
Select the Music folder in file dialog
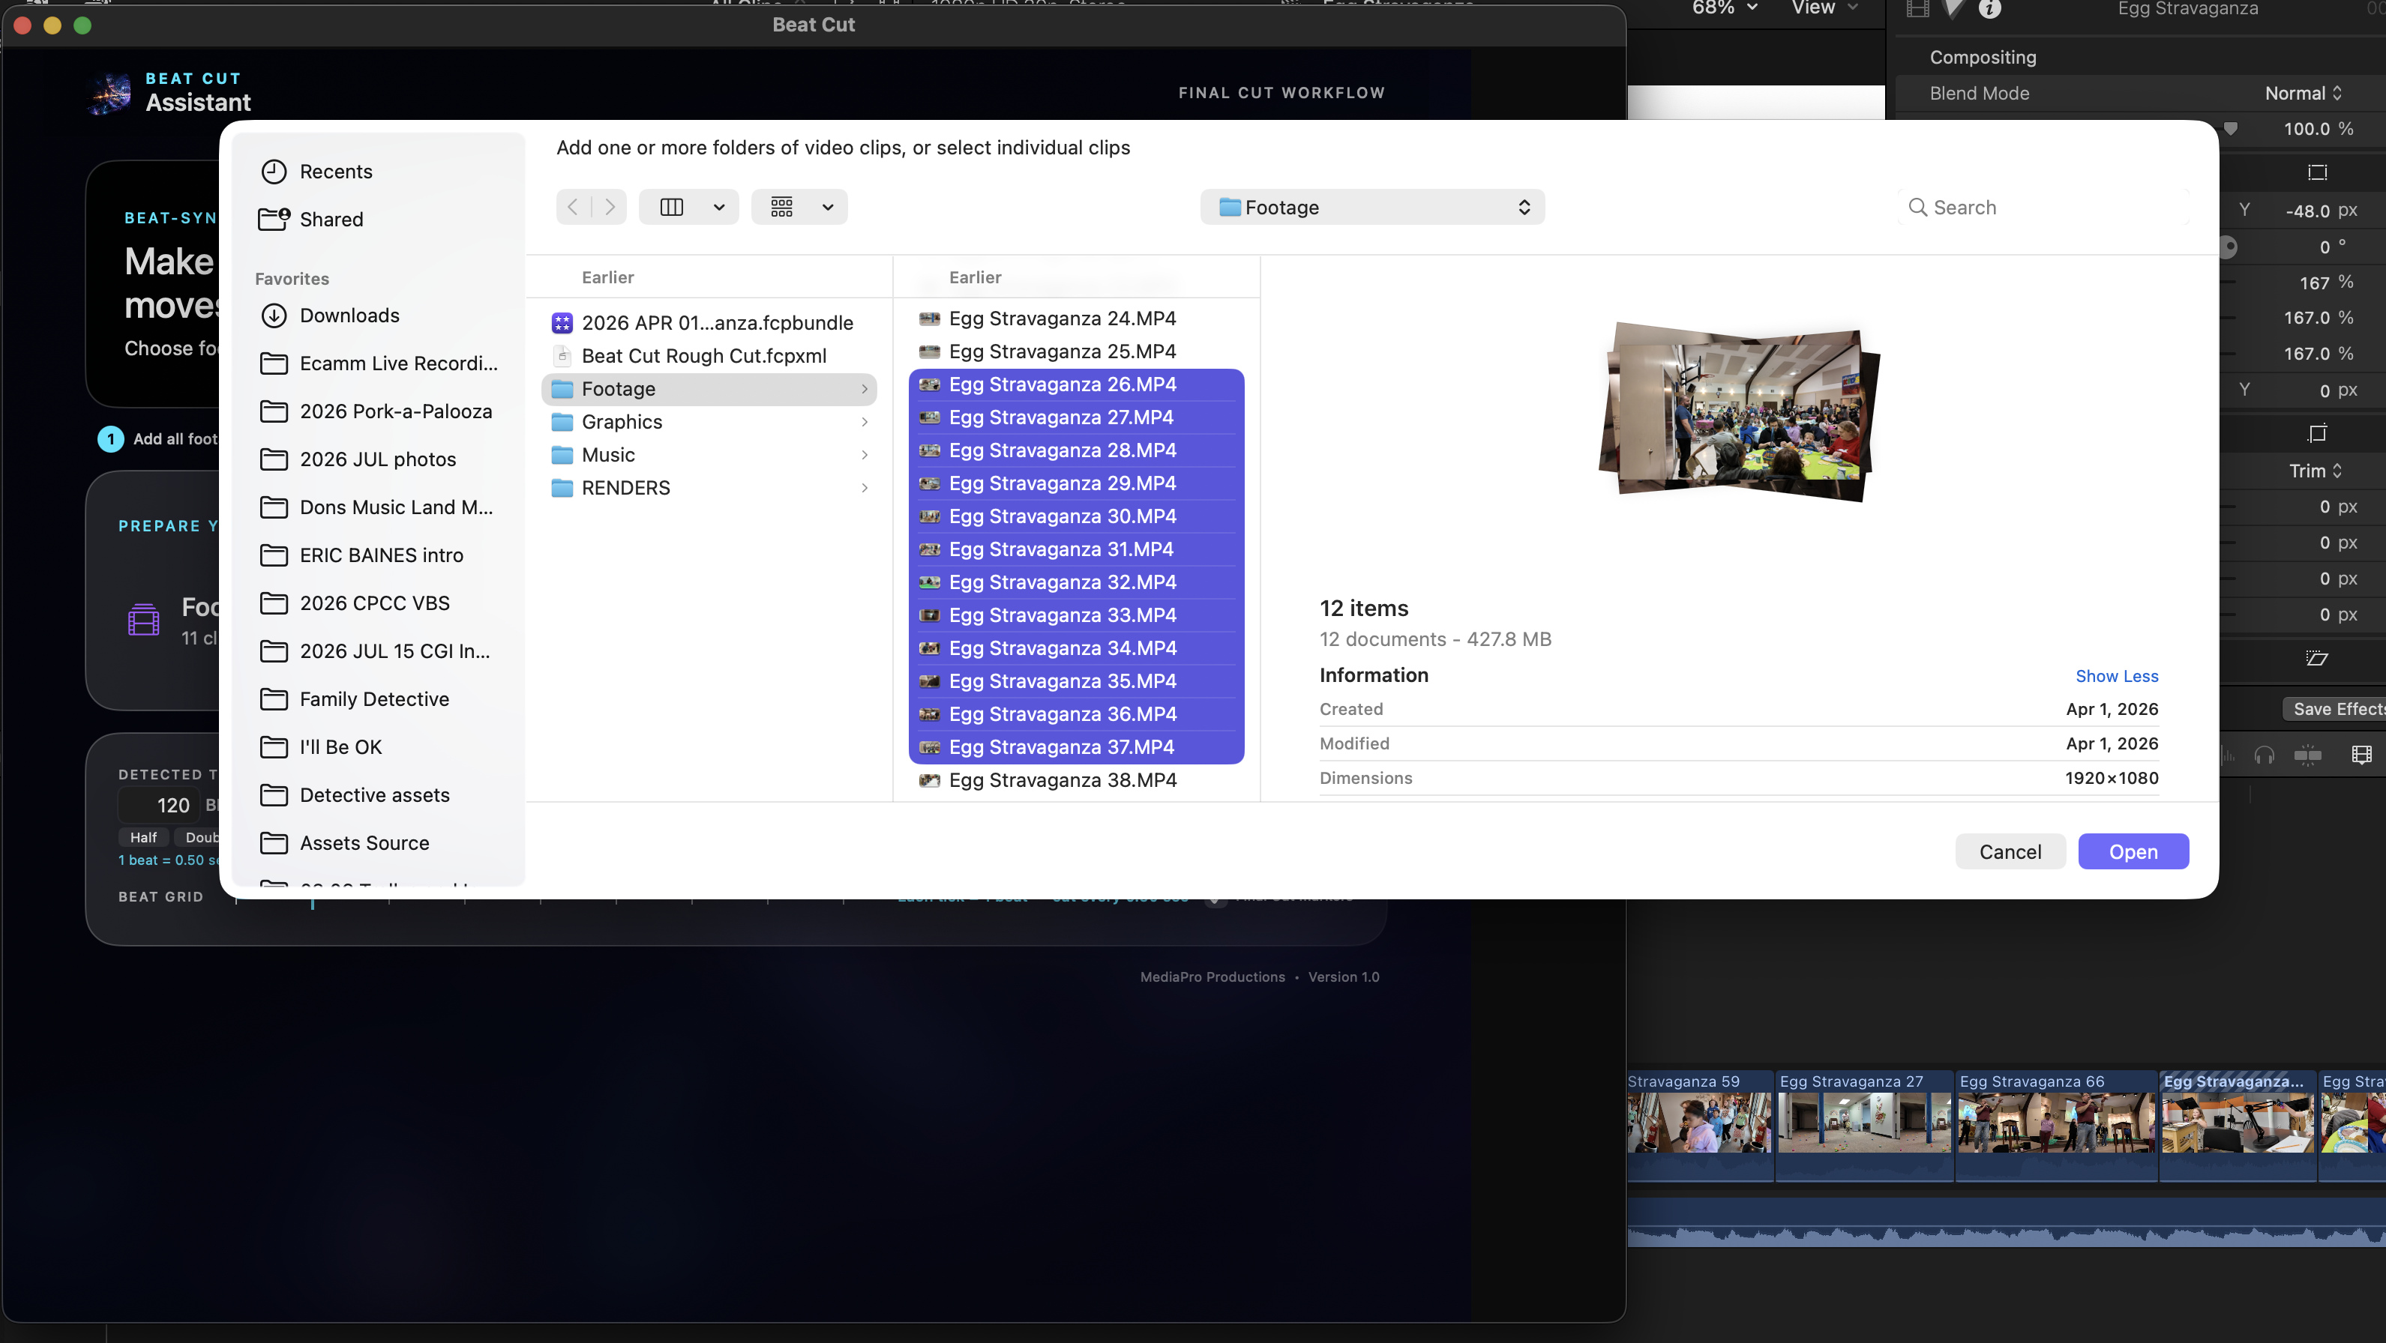click(x=709, y=456)
